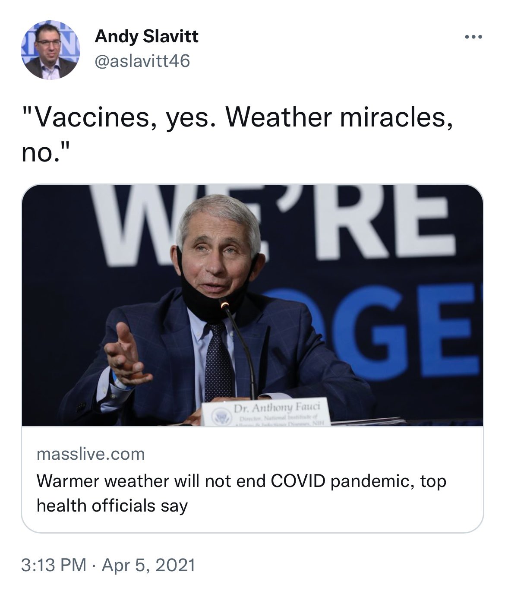
Task: Click Andy Slavitt's profile avatar
Action: (x=50, y=50)
